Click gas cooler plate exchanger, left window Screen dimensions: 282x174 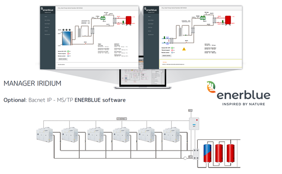115,21
